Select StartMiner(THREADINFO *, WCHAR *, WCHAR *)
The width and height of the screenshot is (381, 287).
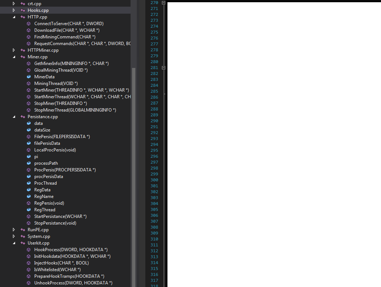pos(82,90)
